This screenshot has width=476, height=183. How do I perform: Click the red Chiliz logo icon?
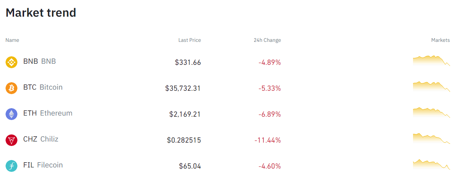11,140
